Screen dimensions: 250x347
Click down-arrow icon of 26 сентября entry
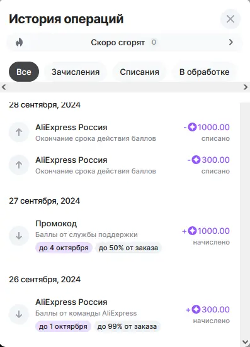19,314
